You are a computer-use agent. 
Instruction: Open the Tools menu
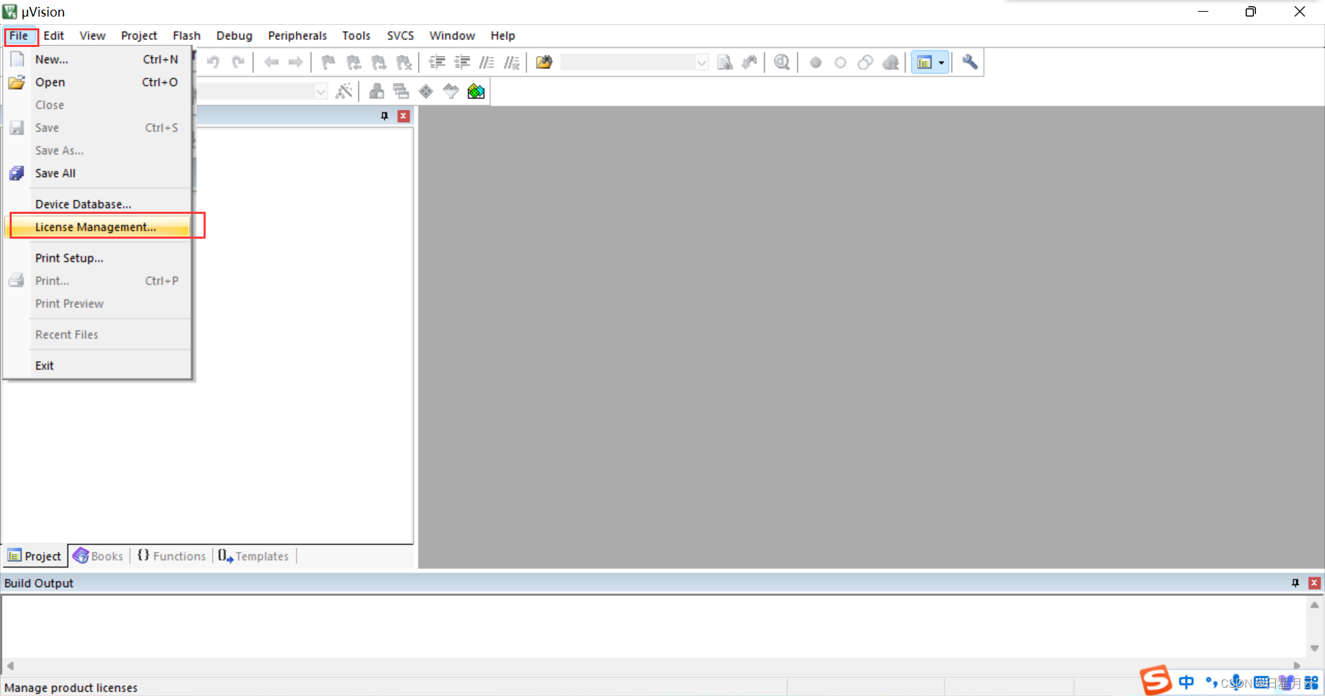tap(356, 36)
